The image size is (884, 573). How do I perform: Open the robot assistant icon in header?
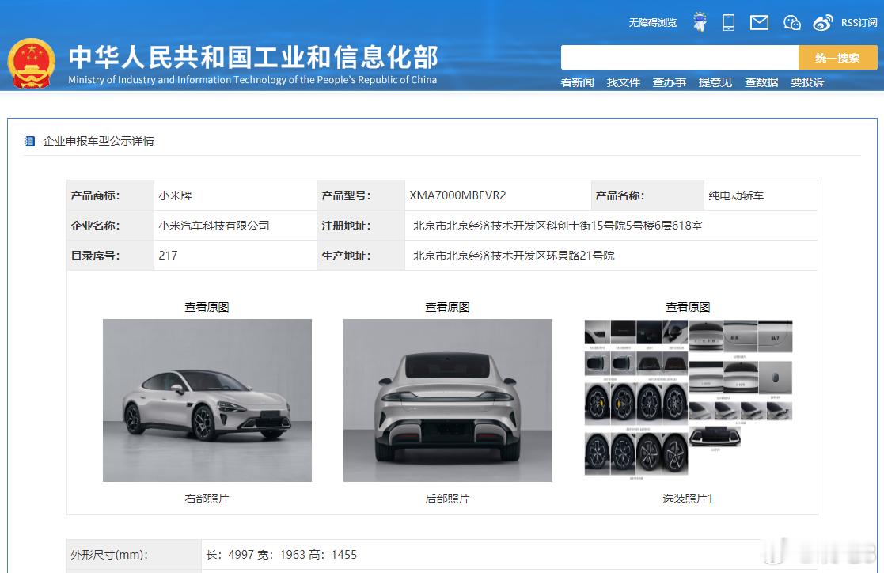[700, 22]
